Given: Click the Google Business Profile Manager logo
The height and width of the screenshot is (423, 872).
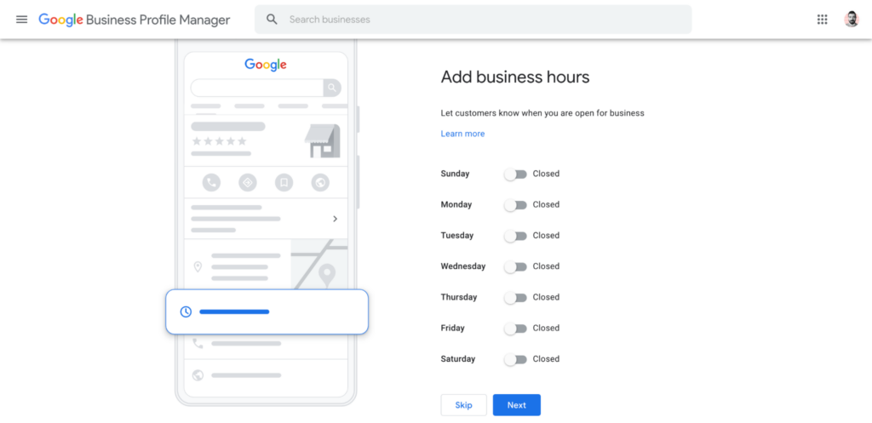Looking at the screenshot, I should 134,20.
